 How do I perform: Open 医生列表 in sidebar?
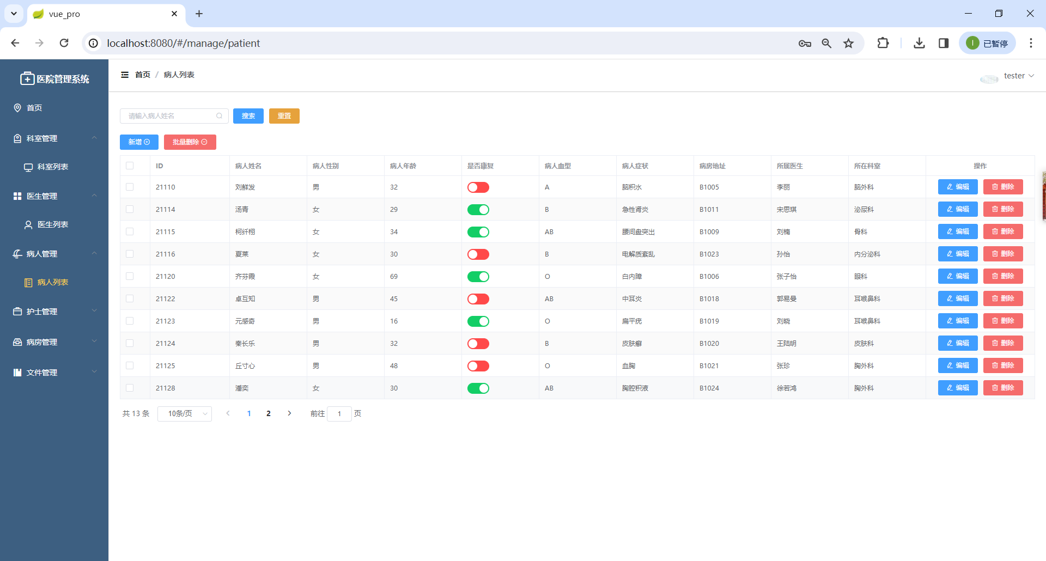pos(54,225)
